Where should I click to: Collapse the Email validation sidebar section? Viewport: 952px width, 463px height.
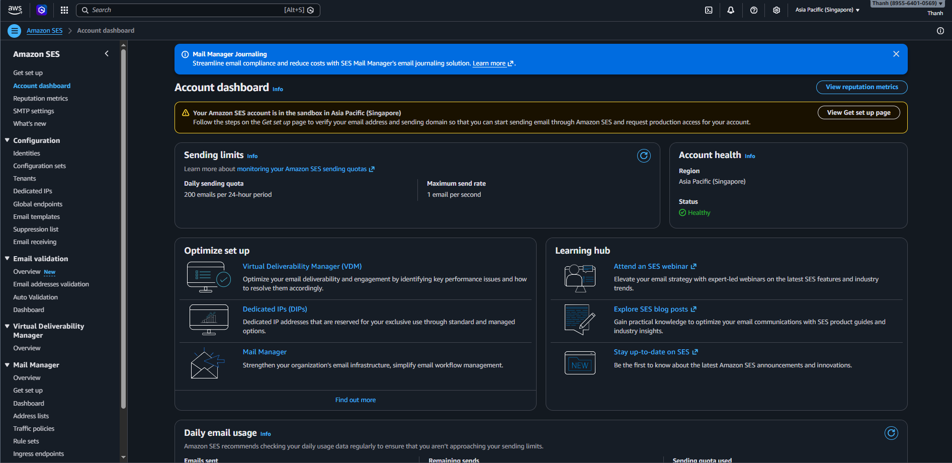pyautogui.click(x=8, y=259)
